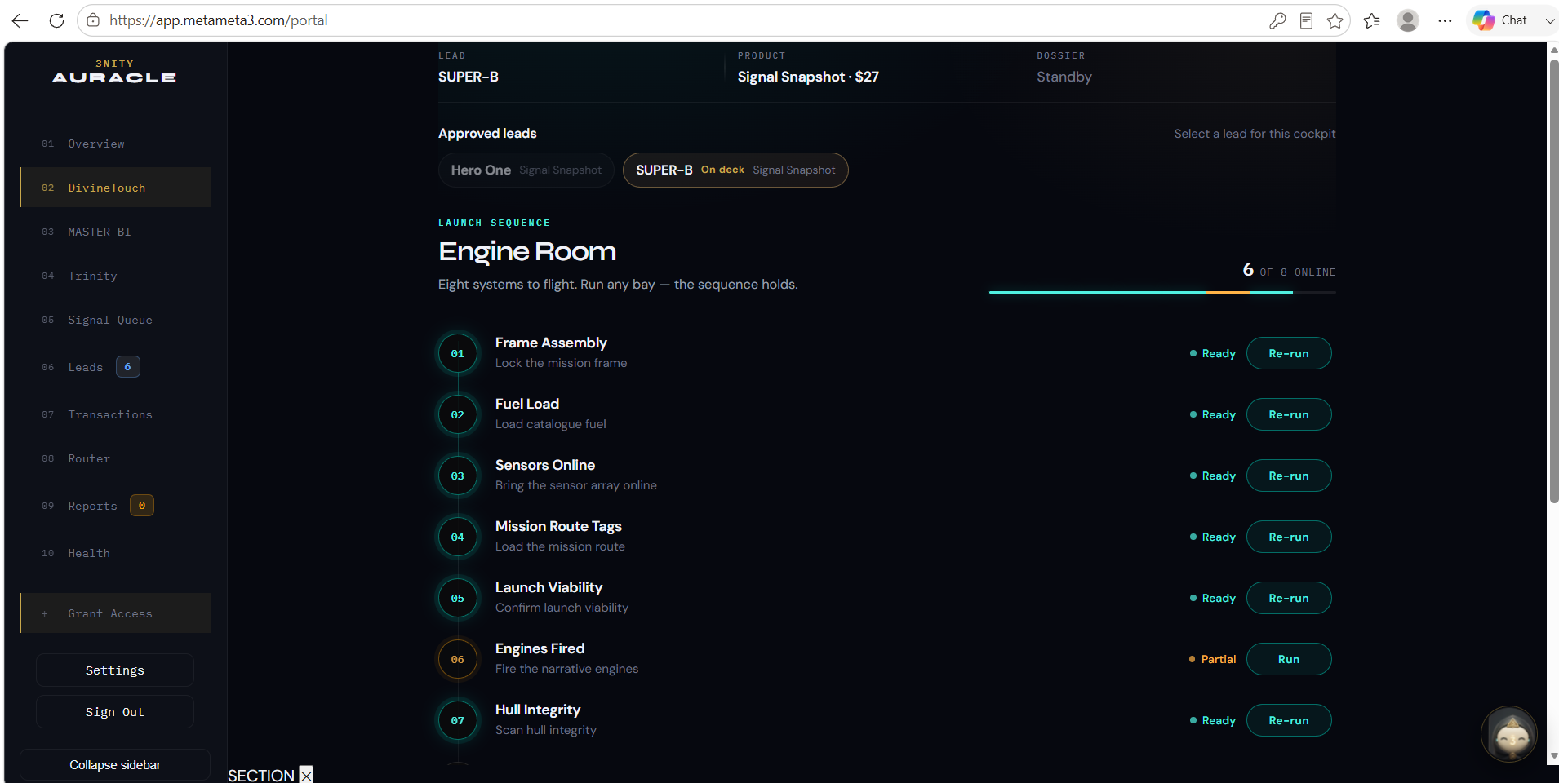Image resolution: width=1559 pixels, height=783 pixels.
Task: Click the step 06 Engines Fired badge
Action: coord(458,660)
